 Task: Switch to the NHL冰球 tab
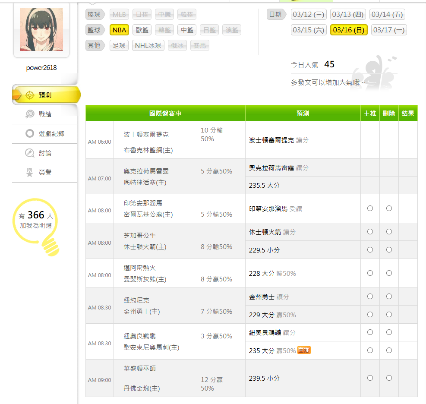coord(148,45)
